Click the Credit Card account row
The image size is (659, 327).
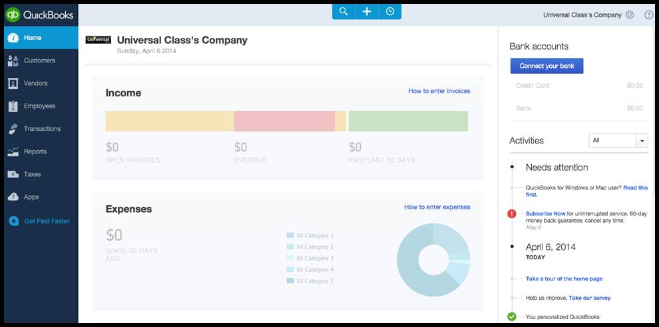point(579,86)
